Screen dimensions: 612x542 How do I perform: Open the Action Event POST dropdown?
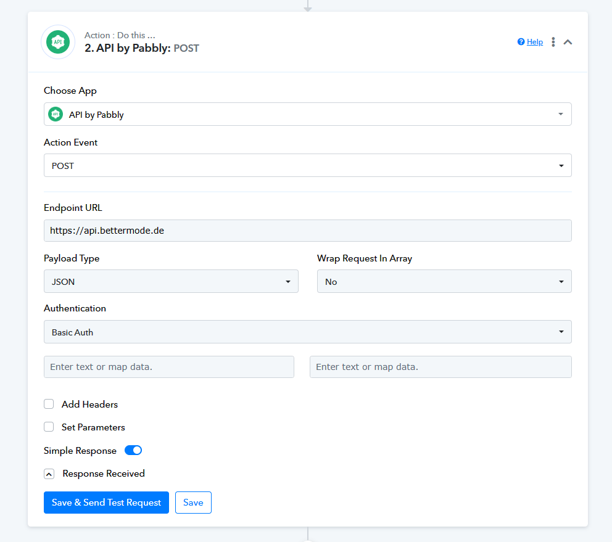click(x=308, y=165)
